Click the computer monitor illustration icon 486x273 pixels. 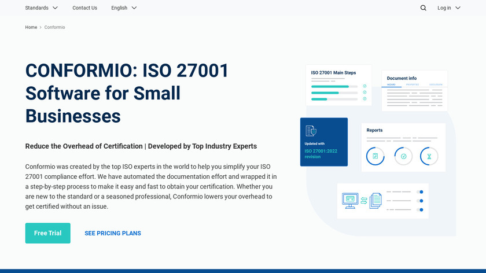click(x=350, y=201)
